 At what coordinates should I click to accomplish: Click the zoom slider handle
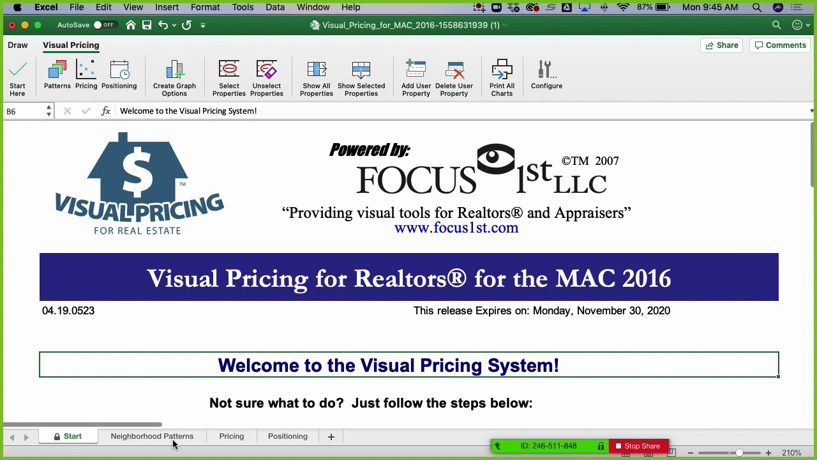tap(739, 453)
